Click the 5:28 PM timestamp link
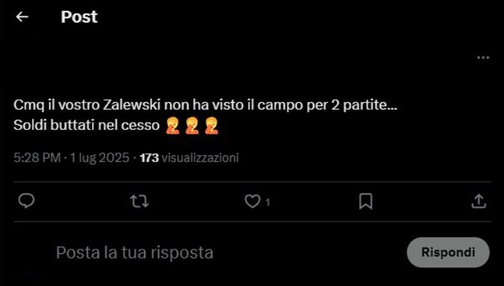504x286 pixels. [37, 158]
